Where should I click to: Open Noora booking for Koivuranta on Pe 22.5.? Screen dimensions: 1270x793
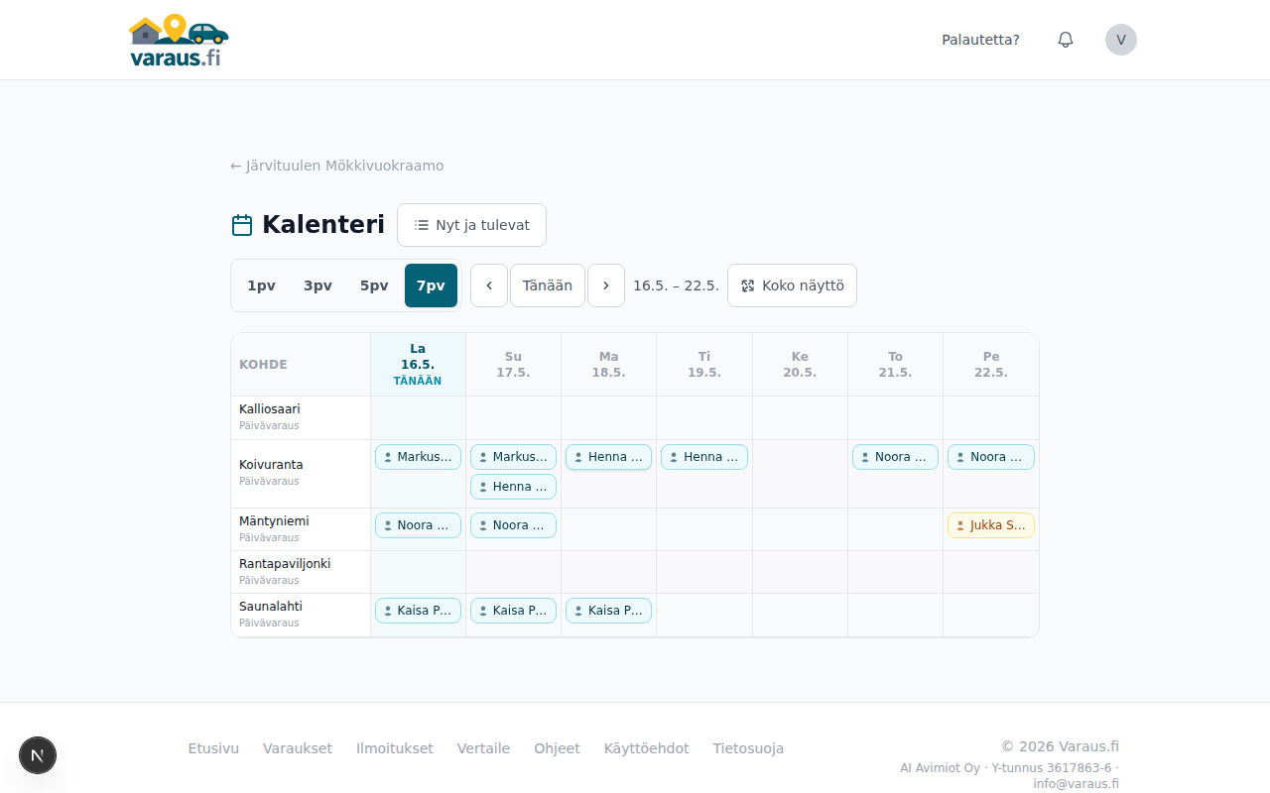click(x=991, y=457)
